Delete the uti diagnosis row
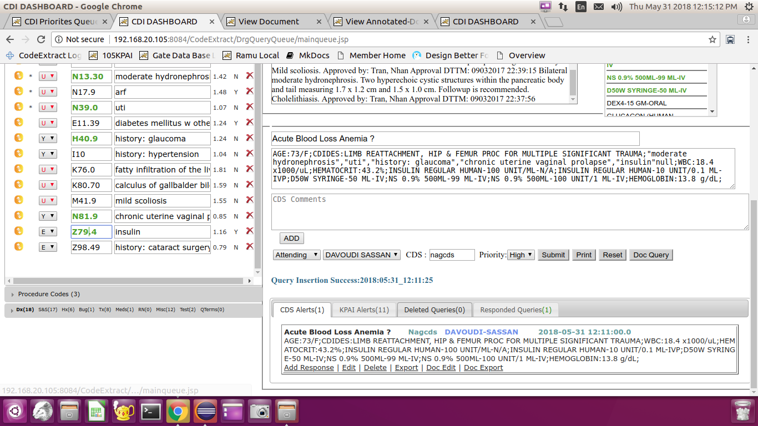 [250, 107]
